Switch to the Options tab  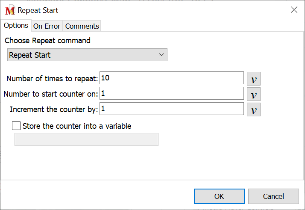pyautogui.click(x=16, y=26)
